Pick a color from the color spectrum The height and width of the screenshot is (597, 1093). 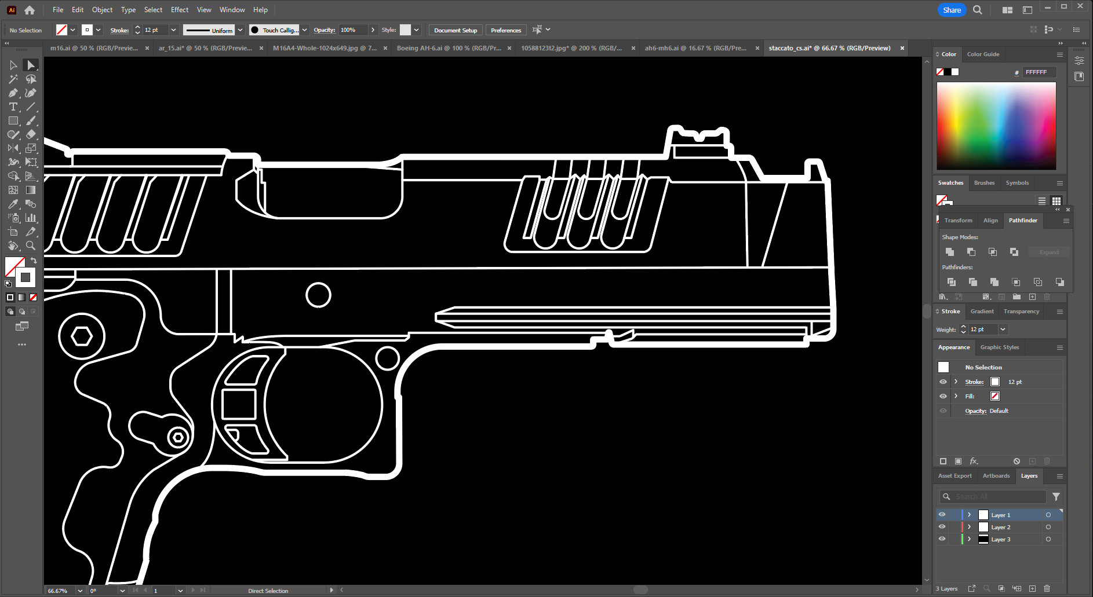(996, 124)
